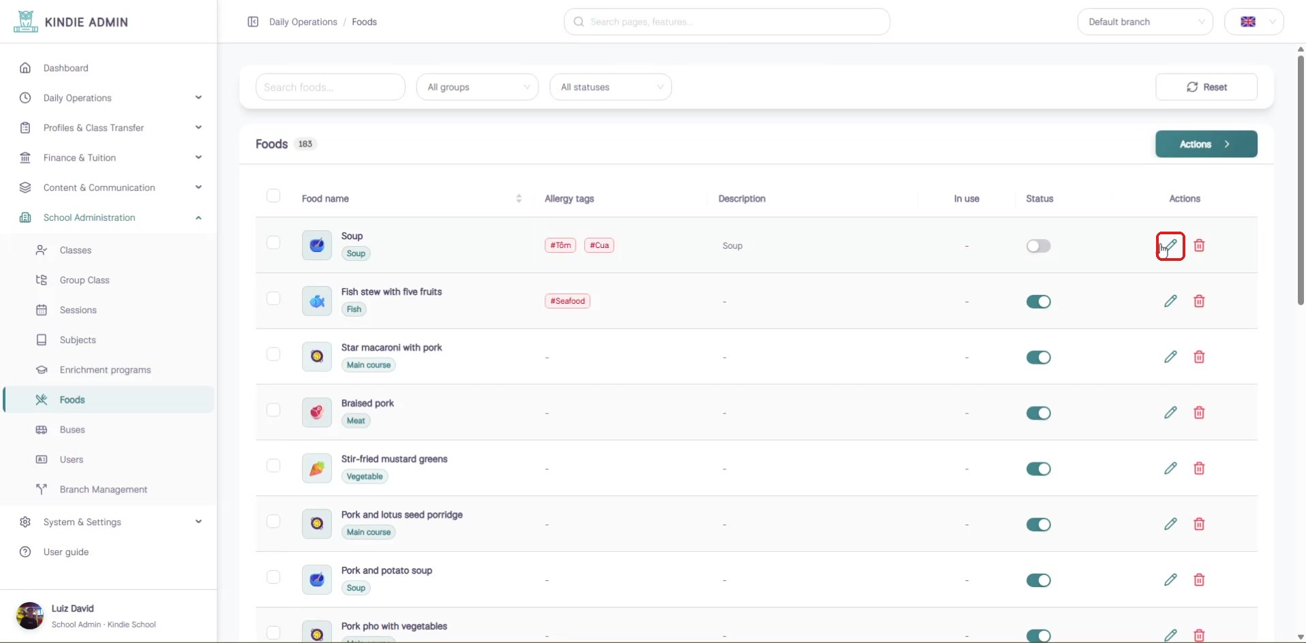The height and width of the screenshot is (643, 1306).
Task: Tick the select-all checkbox in table header
Action: (x=273, y=196)
